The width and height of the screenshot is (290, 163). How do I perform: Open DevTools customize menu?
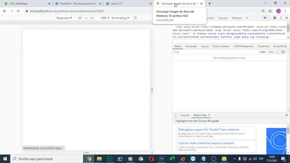coord(281,18)
